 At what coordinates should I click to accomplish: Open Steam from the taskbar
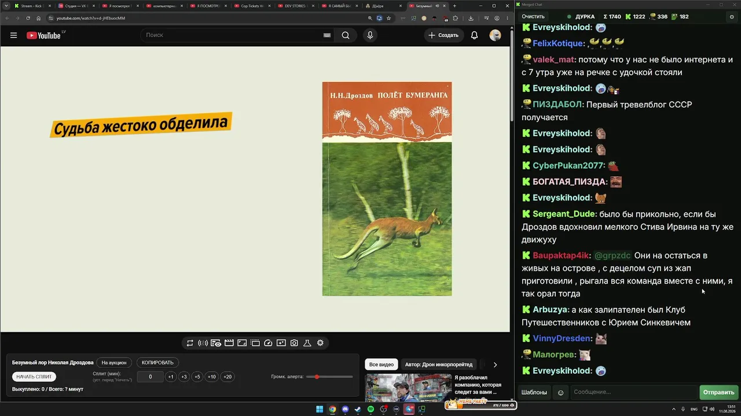358,409
